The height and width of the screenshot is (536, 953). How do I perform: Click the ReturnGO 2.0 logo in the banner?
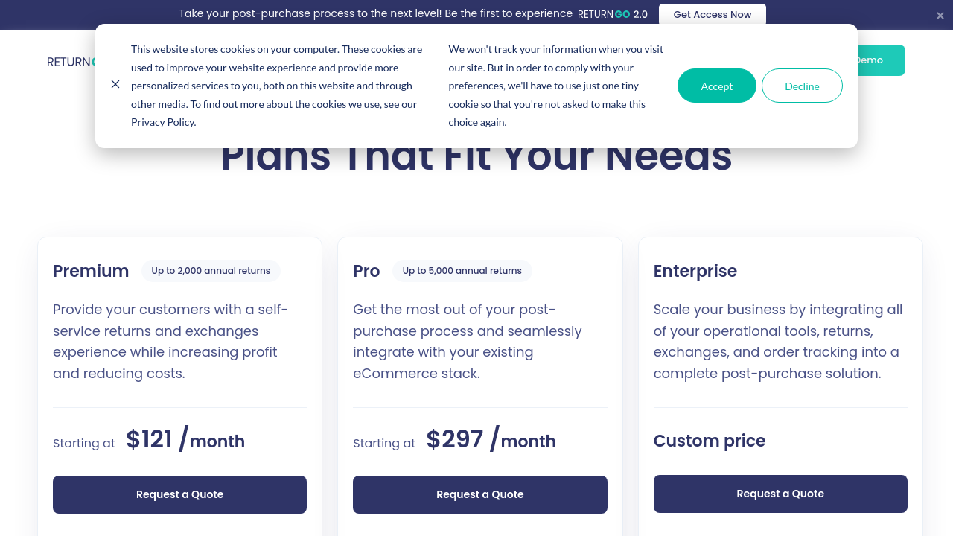(612, 14)
